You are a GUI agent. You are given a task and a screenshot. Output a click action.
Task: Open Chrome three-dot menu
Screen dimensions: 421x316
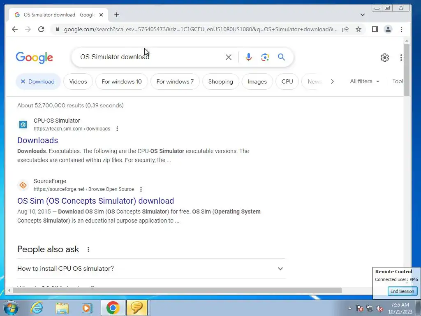pyautogui.click(x=401, y=29)
